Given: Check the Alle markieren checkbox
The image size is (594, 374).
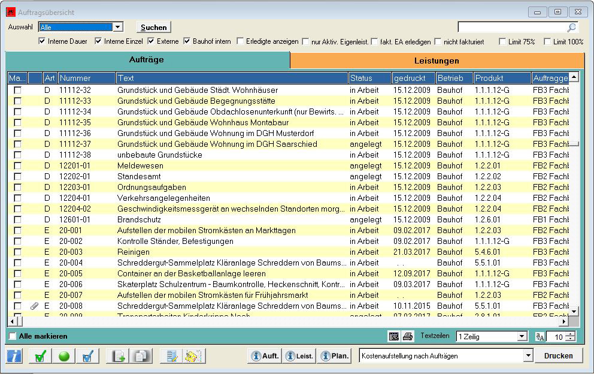Looking at the screenshot, I should (x=13, y=336).
